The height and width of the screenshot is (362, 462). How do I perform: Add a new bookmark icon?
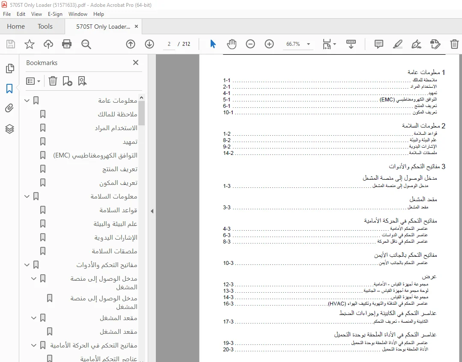pyautogui.click(x=67, y=81)
